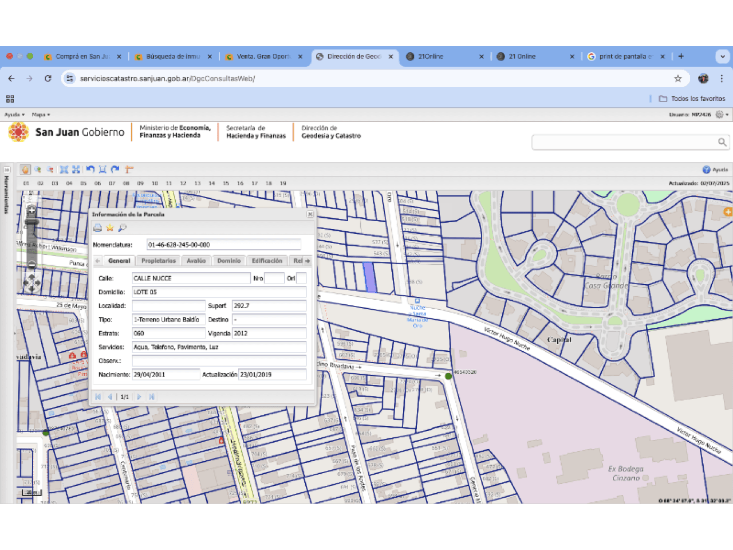Click map zoom in plus button
This screenshot has height=550, width=733.
pos(31,211)
